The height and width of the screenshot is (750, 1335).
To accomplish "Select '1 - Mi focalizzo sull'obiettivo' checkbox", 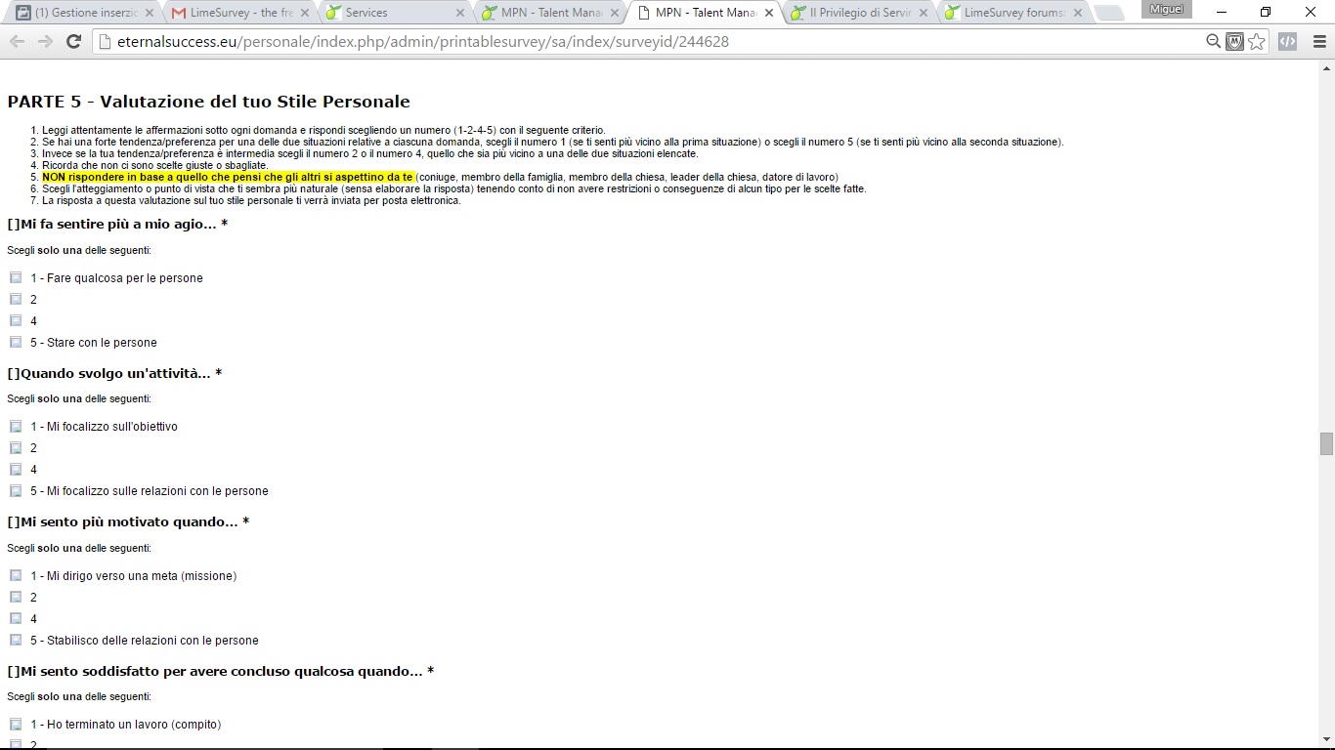I will (x=16, y=427).
